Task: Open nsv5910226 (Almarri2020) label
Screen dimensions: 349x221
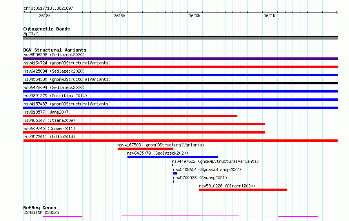Action: [227, 186]
